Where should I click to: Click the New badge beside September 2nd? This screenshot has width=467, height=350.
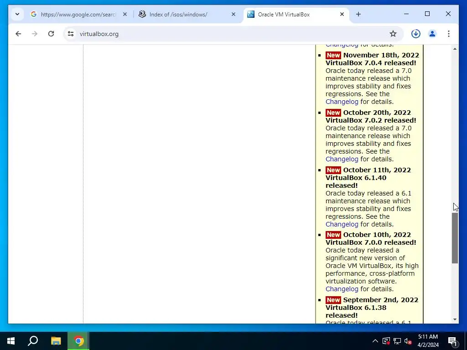coord(333,300)
